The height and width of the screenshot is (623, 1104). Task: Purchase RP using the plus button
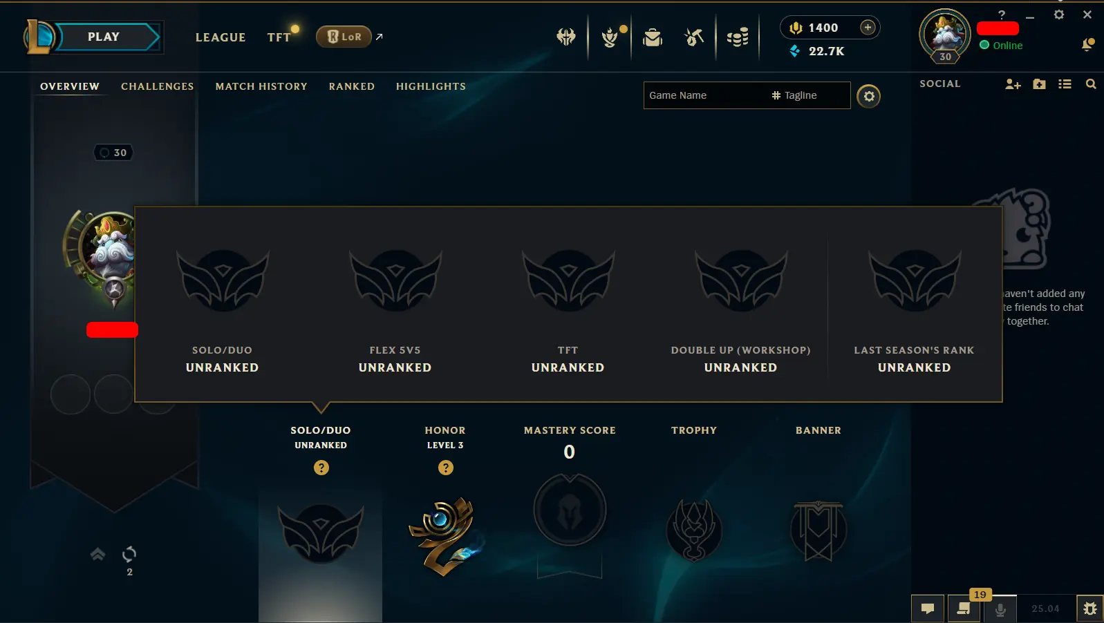click(x=868, y=27)
